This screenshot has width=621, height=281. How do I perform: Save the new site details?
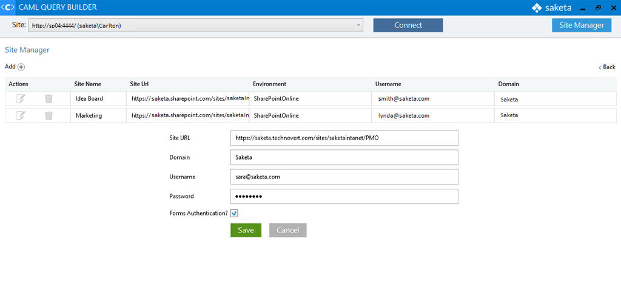click(x=246, y=230)
